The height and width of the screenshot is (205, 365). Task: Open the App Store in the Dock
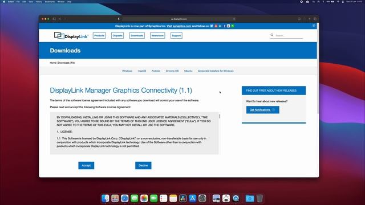pyautogui.click(x=193, y=198)
